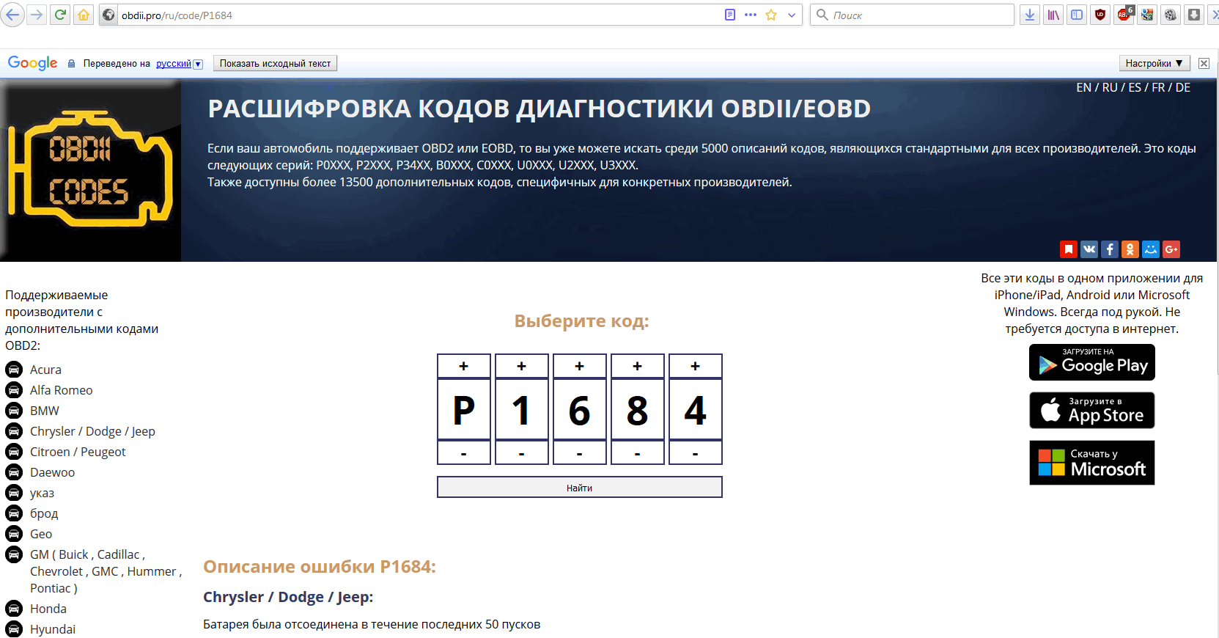Open Honda manufacturer codes
The height and width of the screenshot is (638, 1219).
click(x=48, y=609)
